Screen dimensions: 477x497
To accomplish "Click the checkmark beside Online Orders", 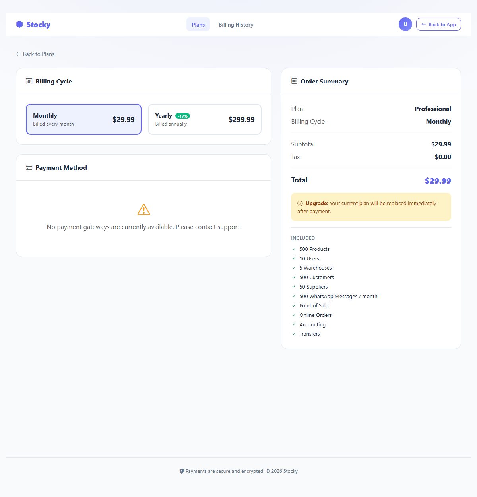I will coord(294,315).
